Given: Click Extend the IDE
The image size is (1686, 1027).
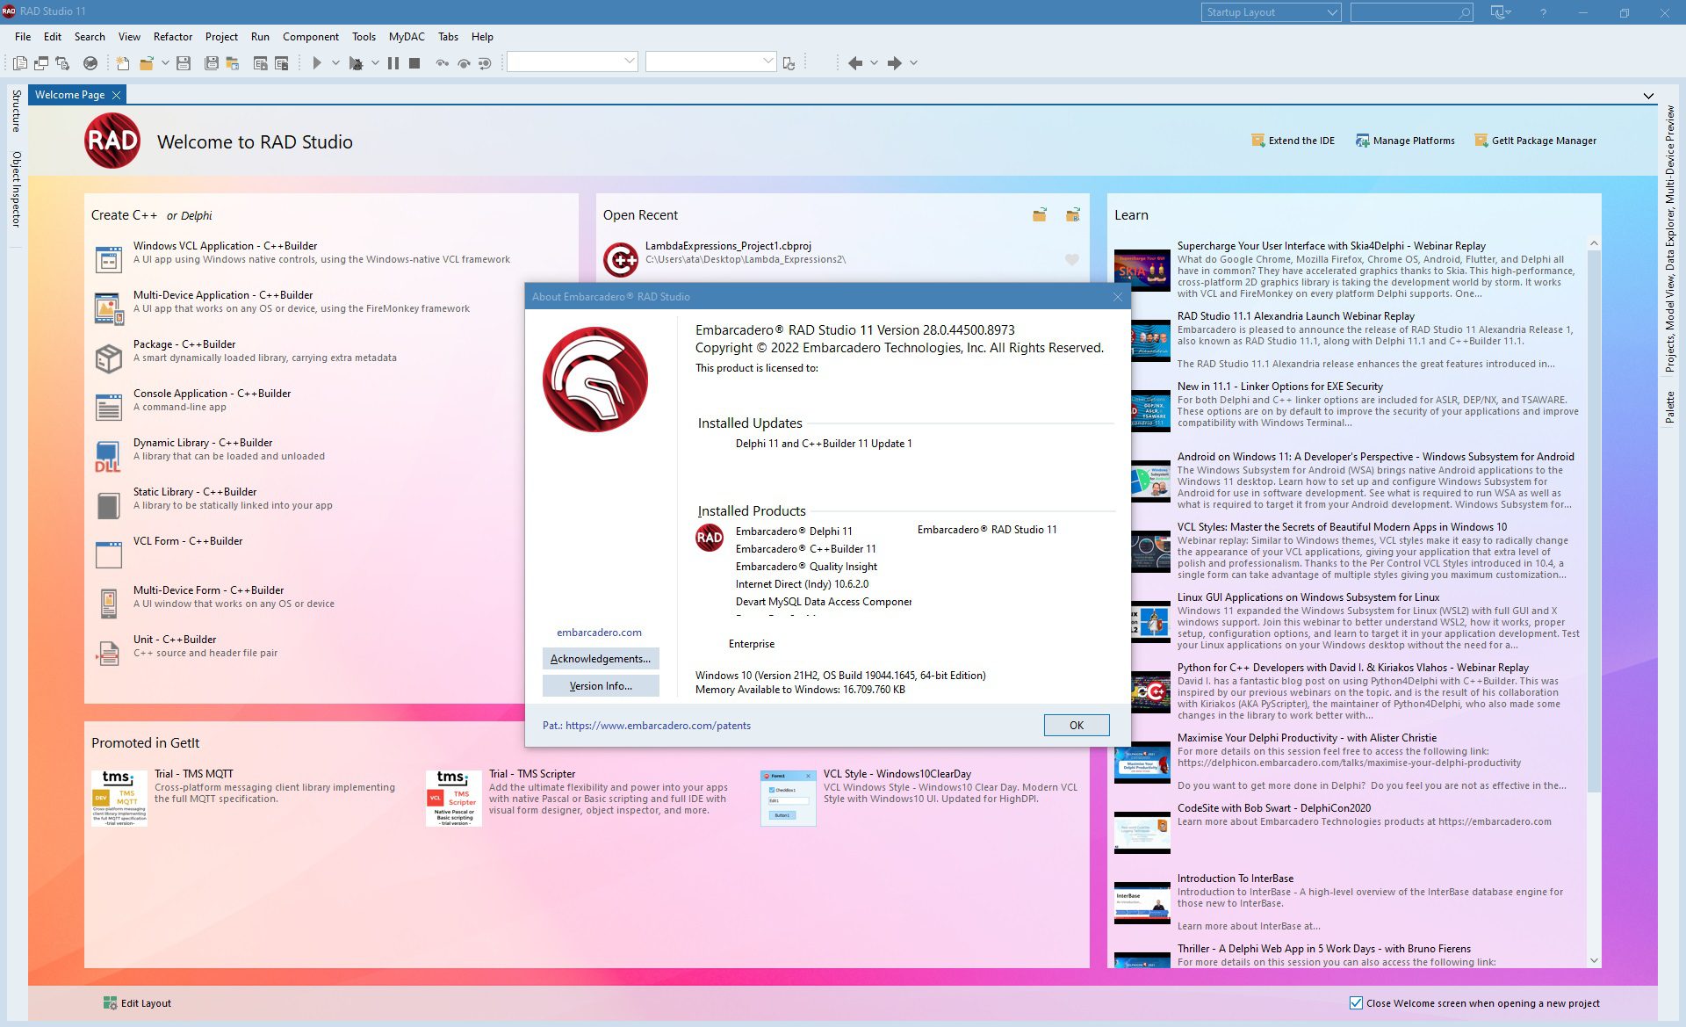Looking at the screenshot, I should tap(1293, 141).
